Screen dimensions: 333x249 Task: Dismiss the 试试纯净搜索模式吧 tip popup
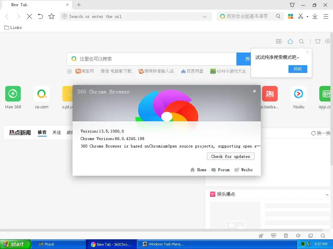pyautogui.click(x=308, y=52)
